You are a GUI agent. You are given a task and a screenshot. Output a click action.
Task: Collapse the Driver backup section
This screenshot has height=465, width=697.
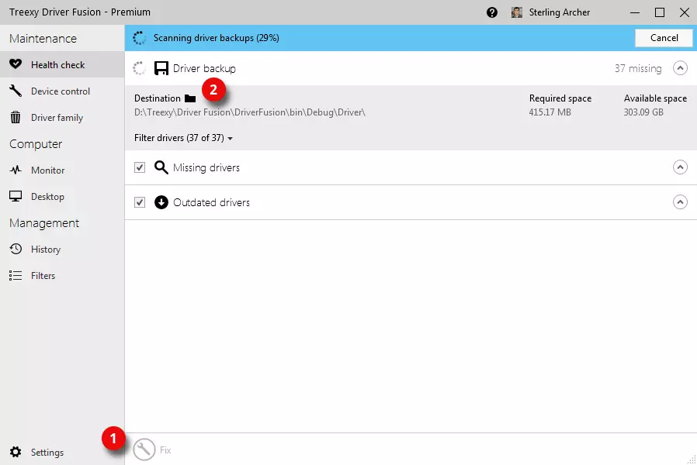[x=680, y=68]
